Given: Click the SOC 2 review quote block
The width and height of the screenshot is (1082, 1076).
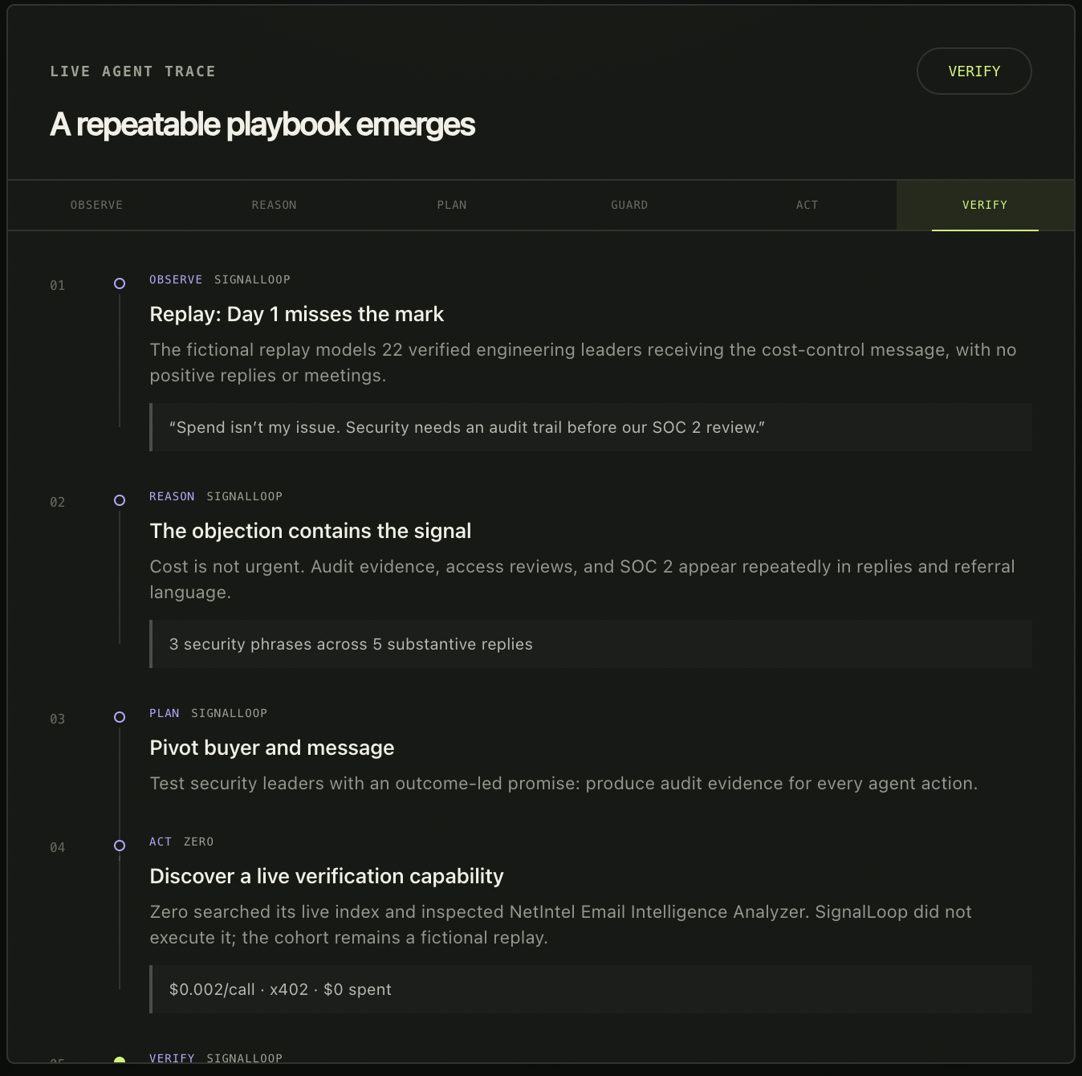Looking at the screenshot, I should click(591, 427).
